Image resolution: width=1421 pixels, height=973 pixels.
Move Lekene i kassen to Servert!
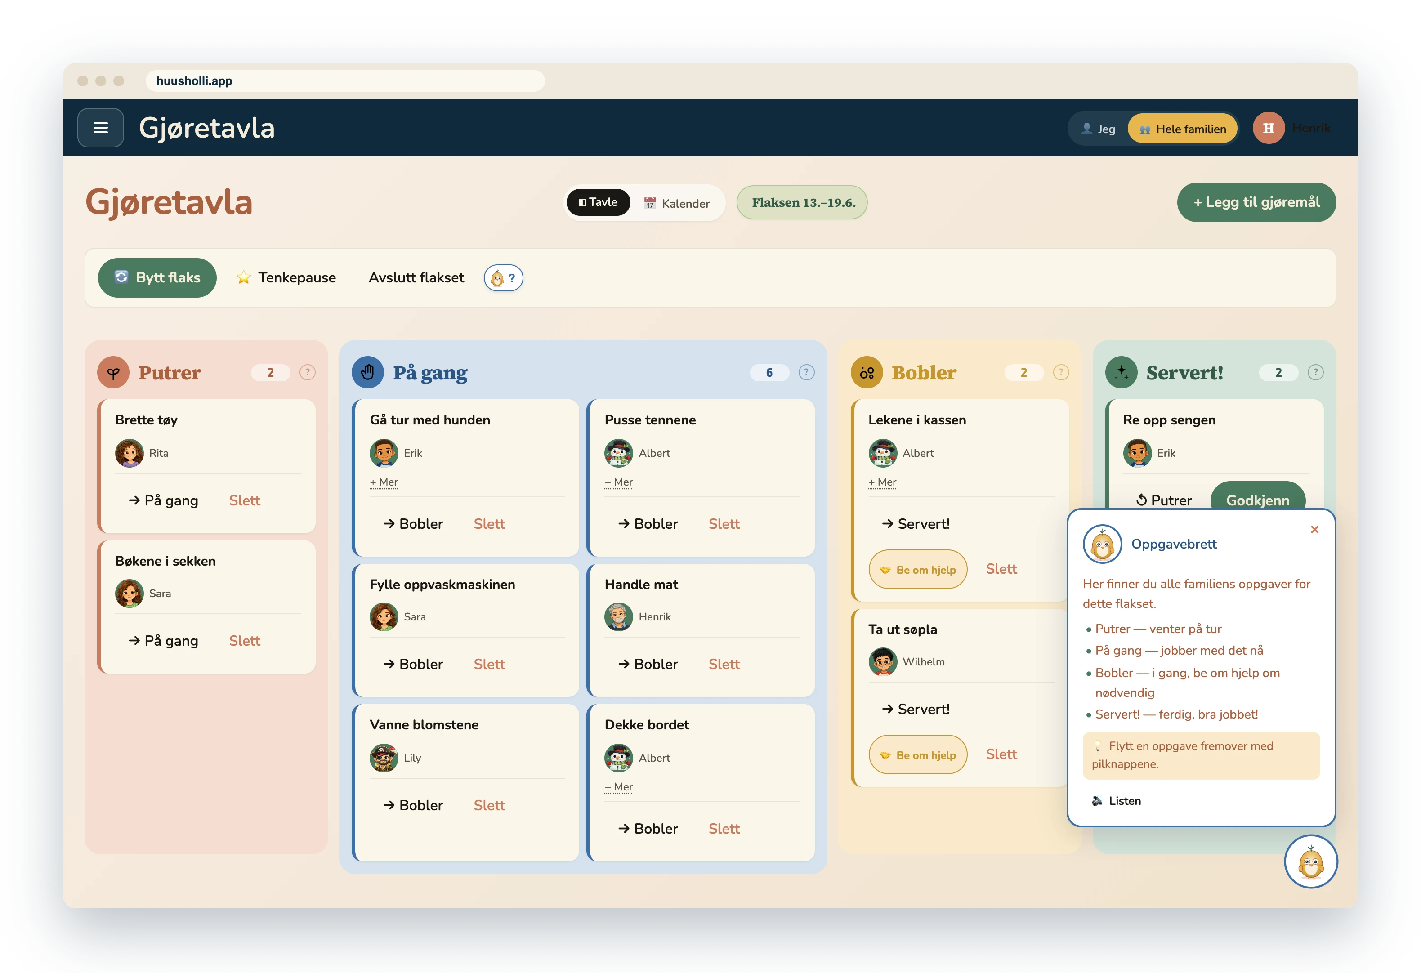click(916, 523)
